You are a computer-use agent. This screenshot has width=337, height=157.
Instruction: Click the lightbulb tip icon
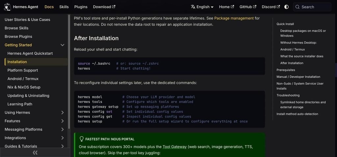[82, 139]
